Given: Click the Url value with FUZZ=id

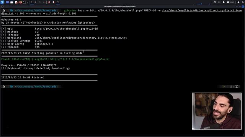Looking at the screenshot, I should pyautogui.click(x=66, y=29).
